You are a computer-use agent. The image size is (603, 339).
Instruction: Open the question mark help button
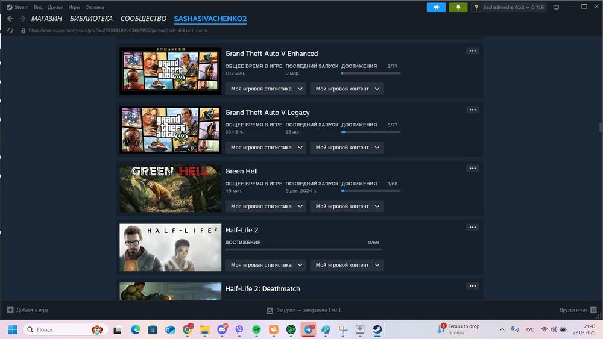pyautogui.click(x=476, y=7)
